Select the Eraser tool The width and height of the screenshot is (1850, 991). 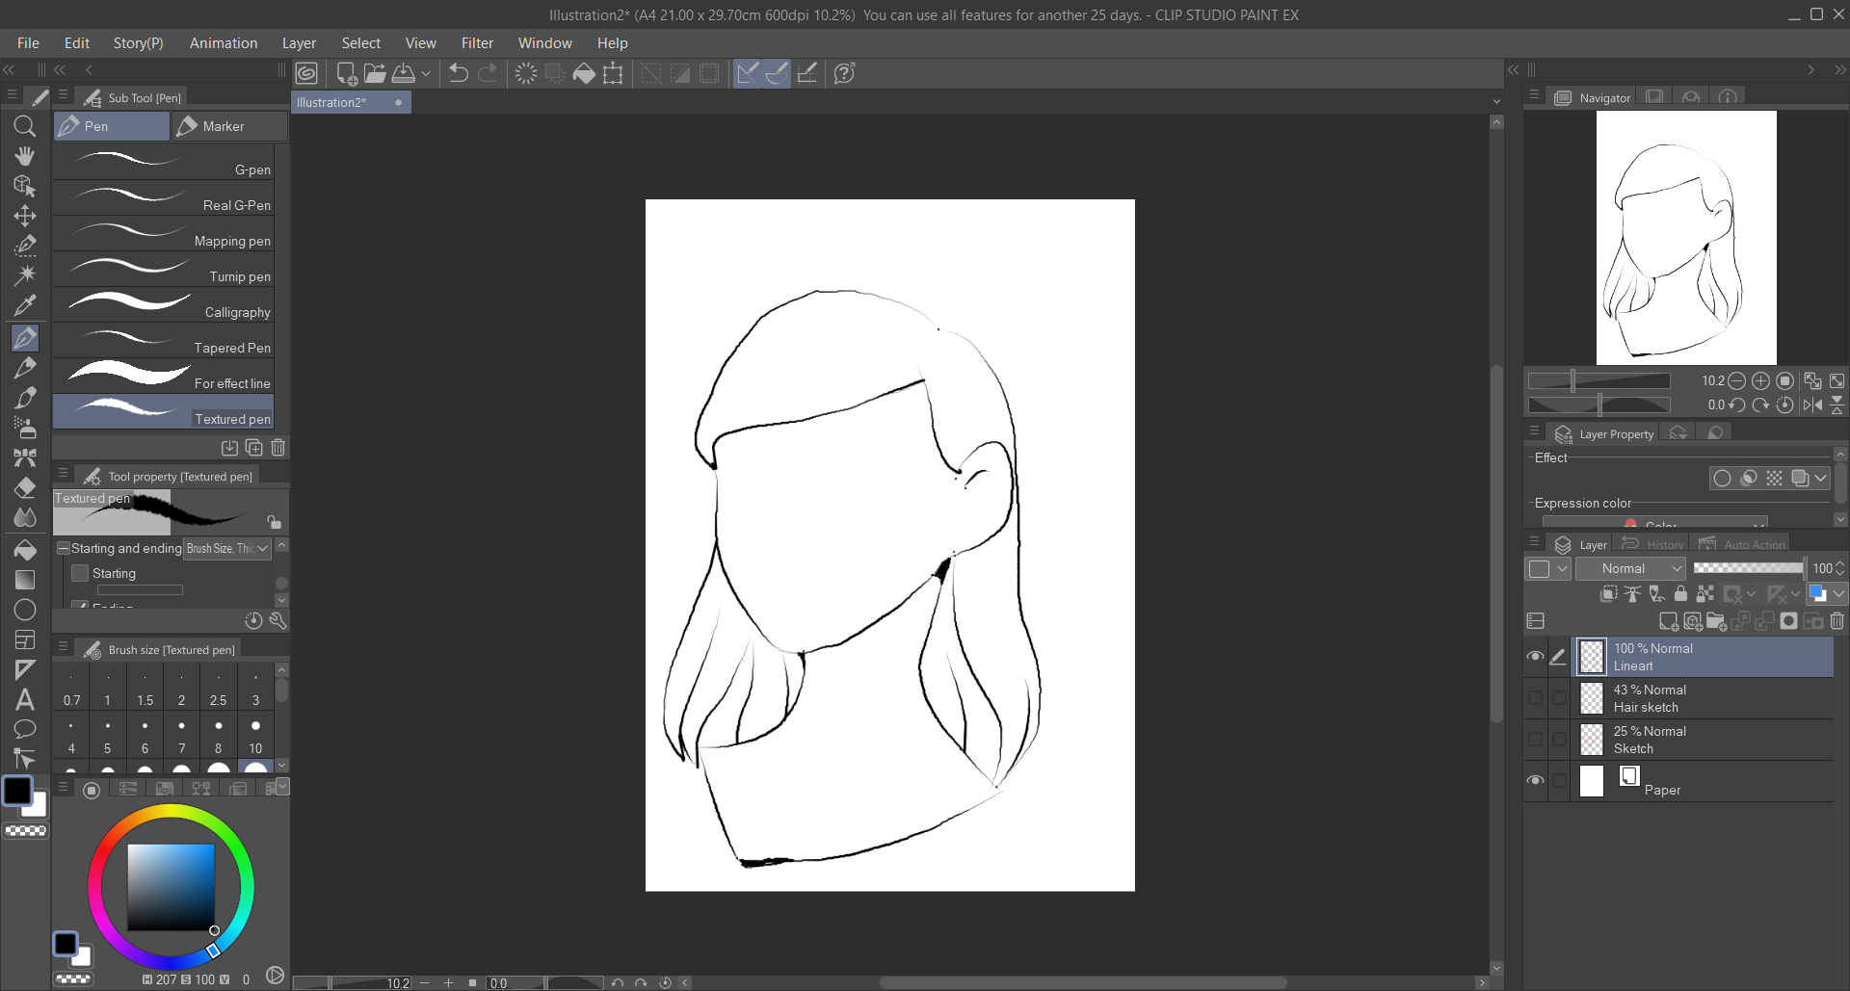pos(25,487)
